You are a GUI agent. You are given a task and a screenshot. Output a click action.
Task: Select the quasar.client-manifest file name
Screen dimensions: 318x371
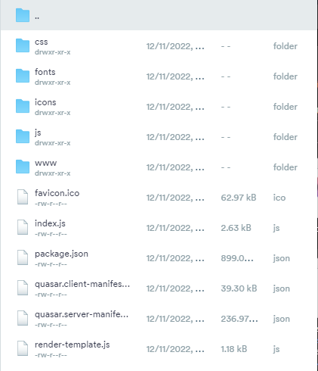[82, 284]
